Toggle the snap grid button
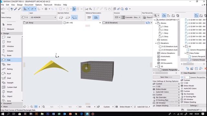This screenshot has width=207, height=116. coord(46,9)
